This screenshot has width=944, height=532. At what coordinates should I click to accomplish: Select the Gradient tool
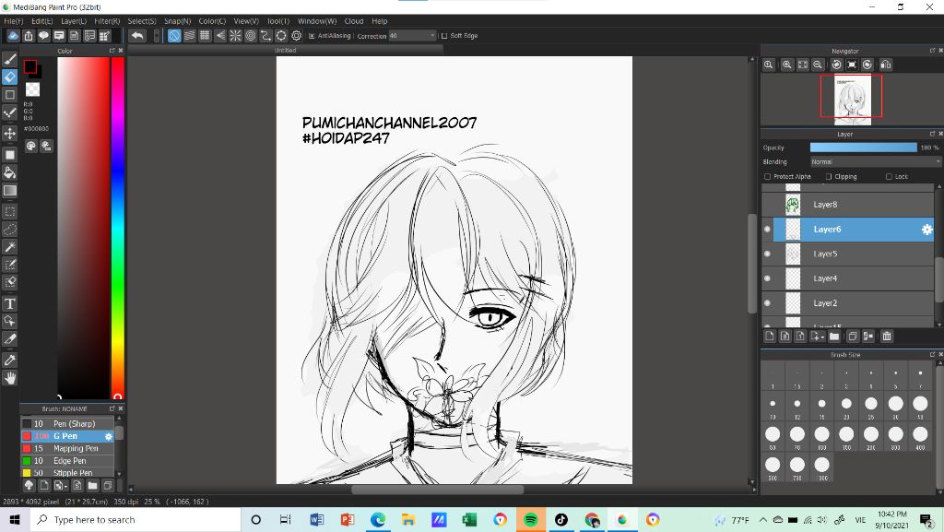(10, 191)
